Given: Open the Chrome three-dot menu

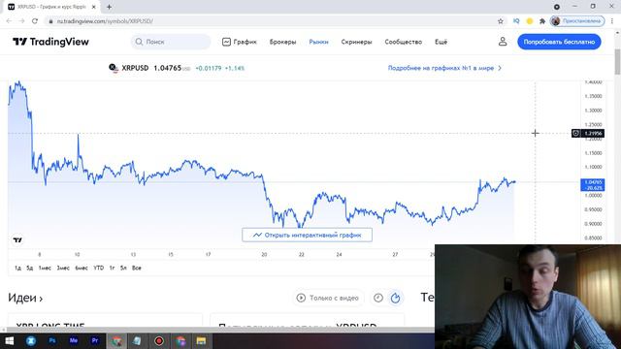Looking at the screenshot, I should click(612, 21).
